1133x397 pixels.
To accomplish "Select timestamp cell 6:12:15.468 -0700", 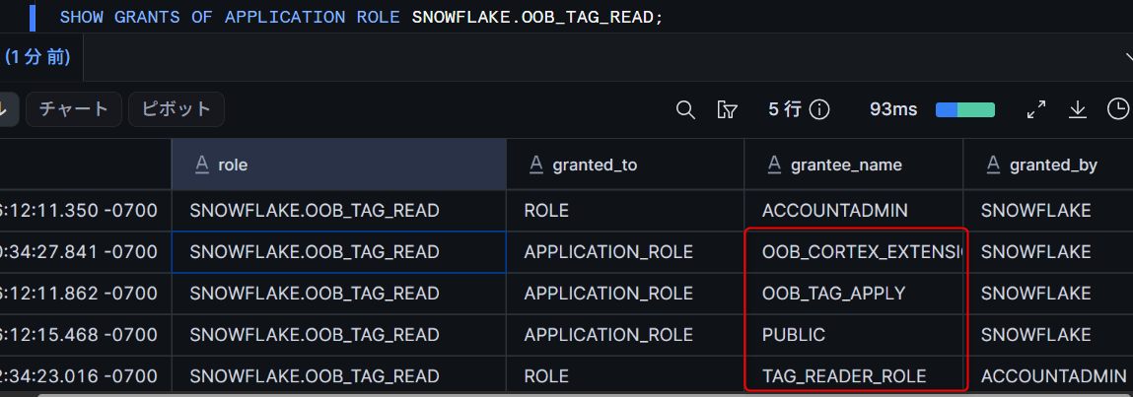I will tap(85, 335).
